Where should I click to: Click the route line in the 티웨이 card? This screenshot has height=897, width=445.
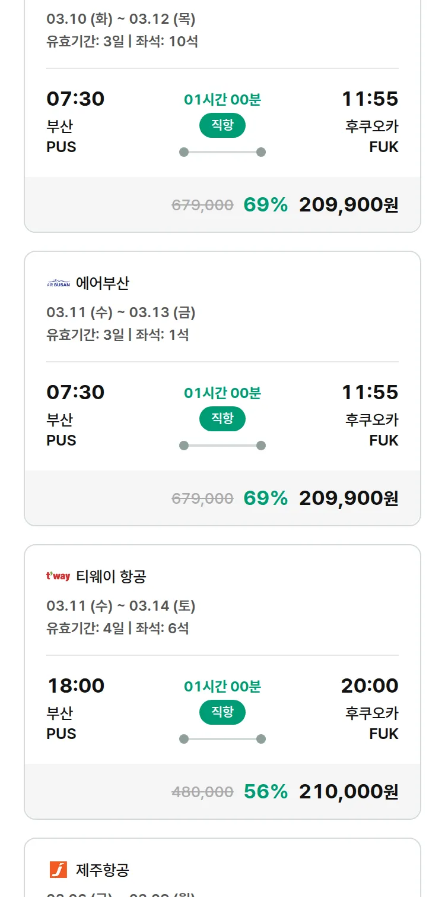coord(222,739)
